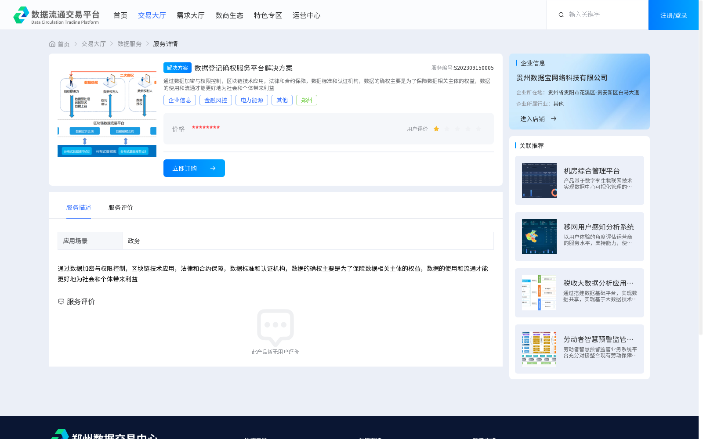Open the 移网用户感知分析系统 thumbnail
The height and width of the screenshot is (439, 703).
(x=539, y=237)
